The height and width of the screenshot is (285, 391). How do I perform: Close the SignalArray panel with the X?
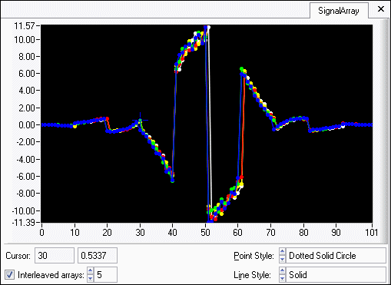[x=381, y=9]
